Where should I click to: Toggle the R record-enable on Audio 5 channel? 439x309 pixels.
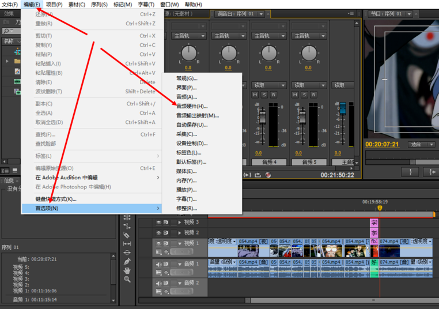click(313, 95)
